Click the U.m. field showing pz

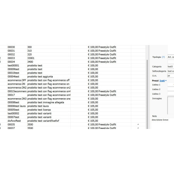click(171, 76)
